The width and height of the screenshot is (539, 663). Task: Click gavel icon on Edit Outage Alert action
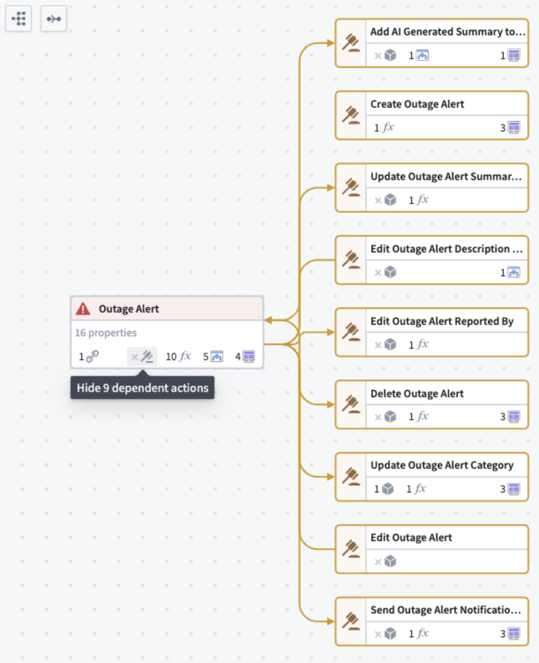(x=351, y=549)
